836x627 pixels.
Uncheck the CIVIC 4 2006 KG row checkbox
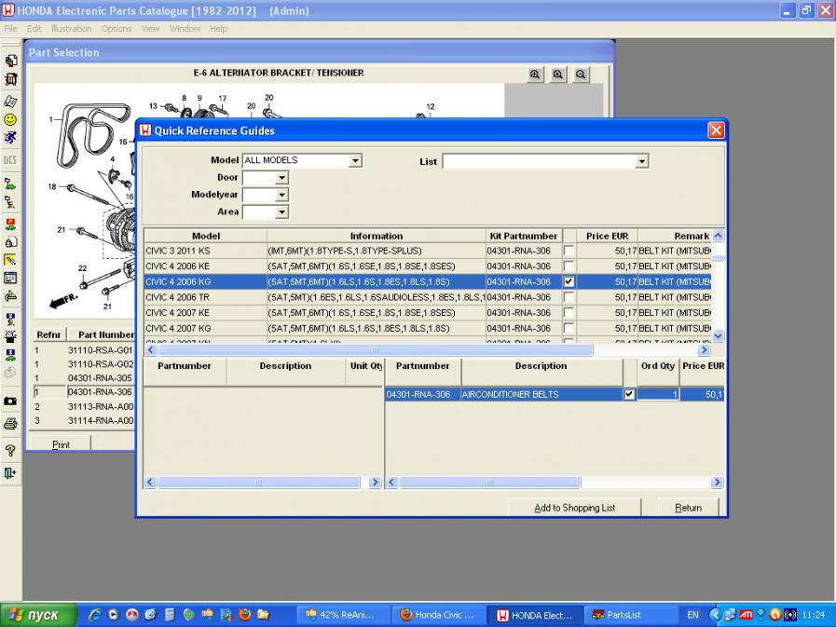pos(569,281)
